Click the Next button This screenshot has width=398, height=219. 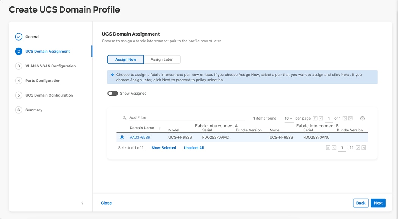pos(378,203)
